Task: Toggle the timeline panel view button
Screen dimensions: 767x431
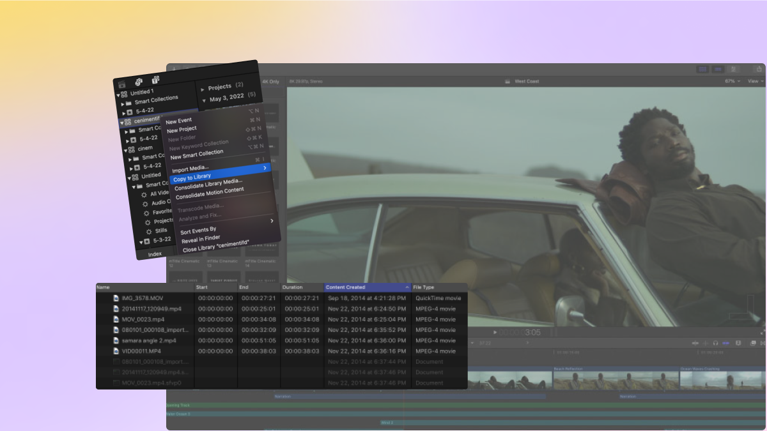Action: (x=718, y=69)
